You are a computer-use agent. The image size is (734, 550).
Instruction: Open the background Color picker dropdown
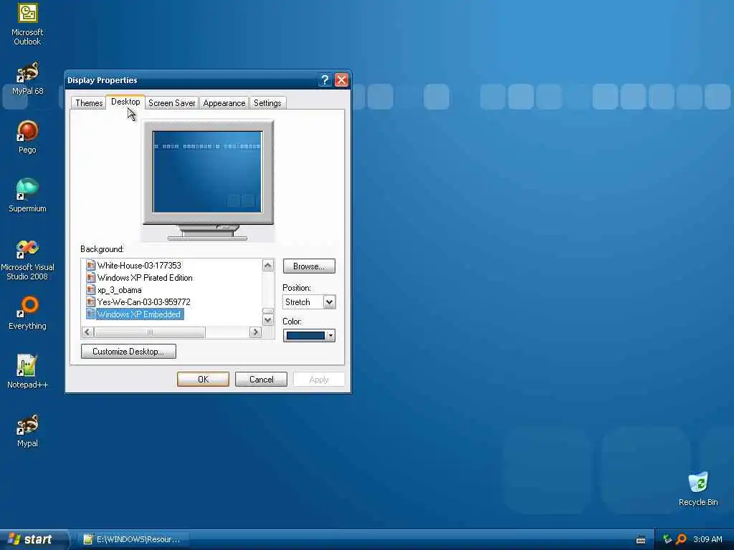point(309,335)
